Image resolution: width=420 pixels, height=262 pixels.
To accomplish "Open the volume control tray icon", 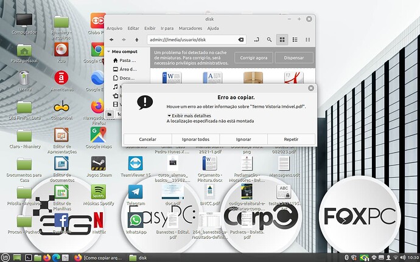I will click(402, 258).
